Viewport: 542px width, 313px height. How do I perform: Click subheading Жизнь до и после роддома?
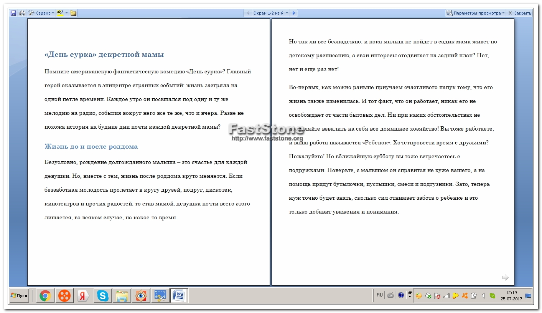tap(91, 147)
